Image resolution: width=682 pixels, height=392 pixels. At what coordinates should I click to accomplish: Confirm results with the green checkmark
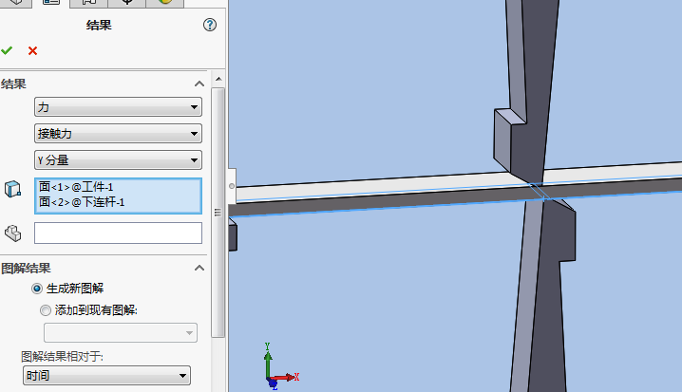click(x=7, y=51)
